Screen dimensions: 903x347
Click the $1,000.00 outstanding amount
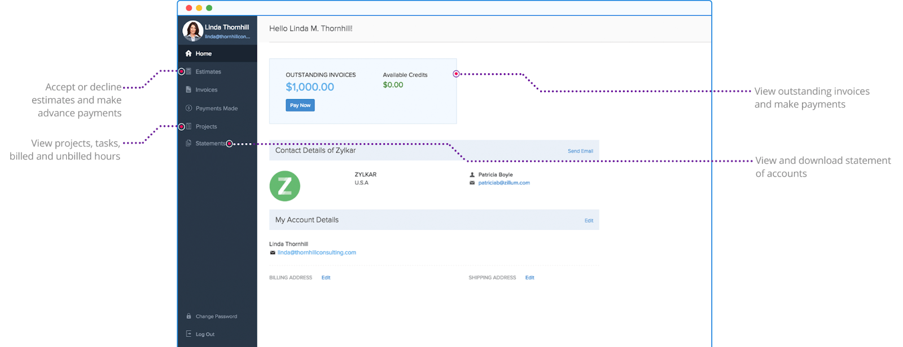(310, 87)
